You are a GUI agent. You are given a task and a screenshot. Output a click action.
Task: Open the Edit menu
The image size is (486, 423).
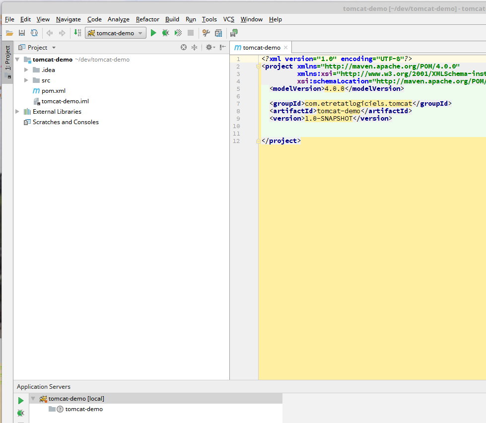25,19
